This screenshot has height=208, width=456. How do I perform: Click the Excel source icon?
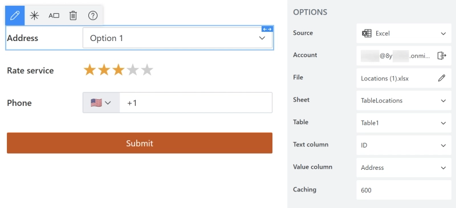pos(367,33)
